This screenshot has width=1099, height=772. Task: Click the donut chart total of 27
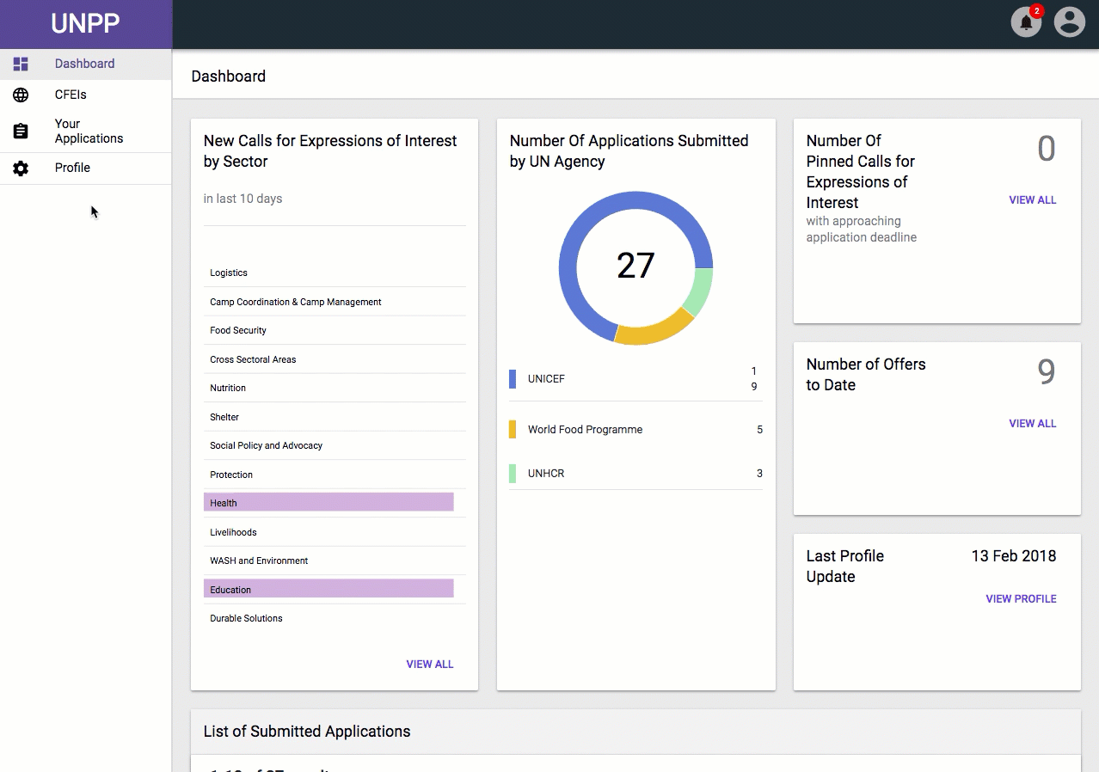click(635, 266)
